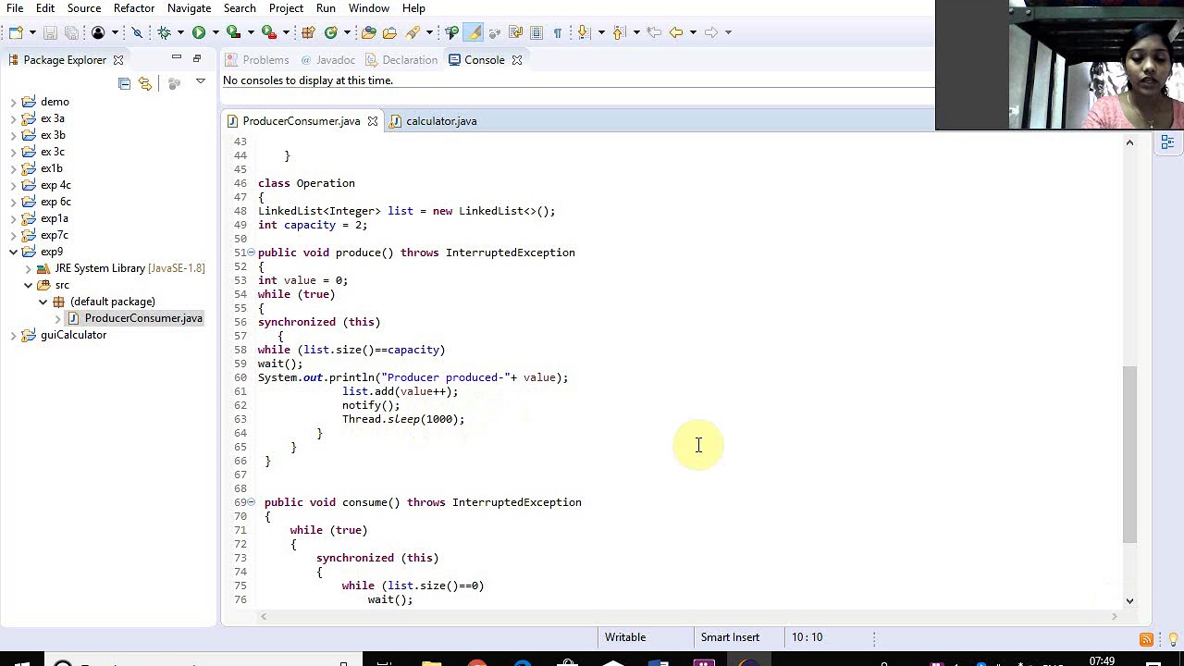Switch to the Declaration tab
1184x666 pixels.
click(401, 60)
